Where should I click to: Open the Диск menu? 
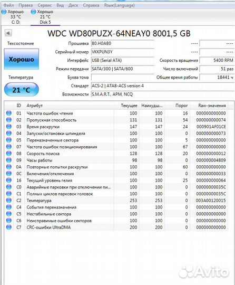(73, 5)
